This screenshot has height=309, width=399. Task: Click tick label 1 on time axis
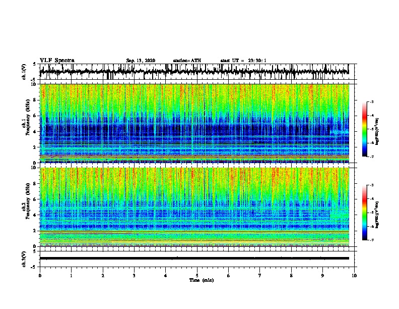pos(71,276)
